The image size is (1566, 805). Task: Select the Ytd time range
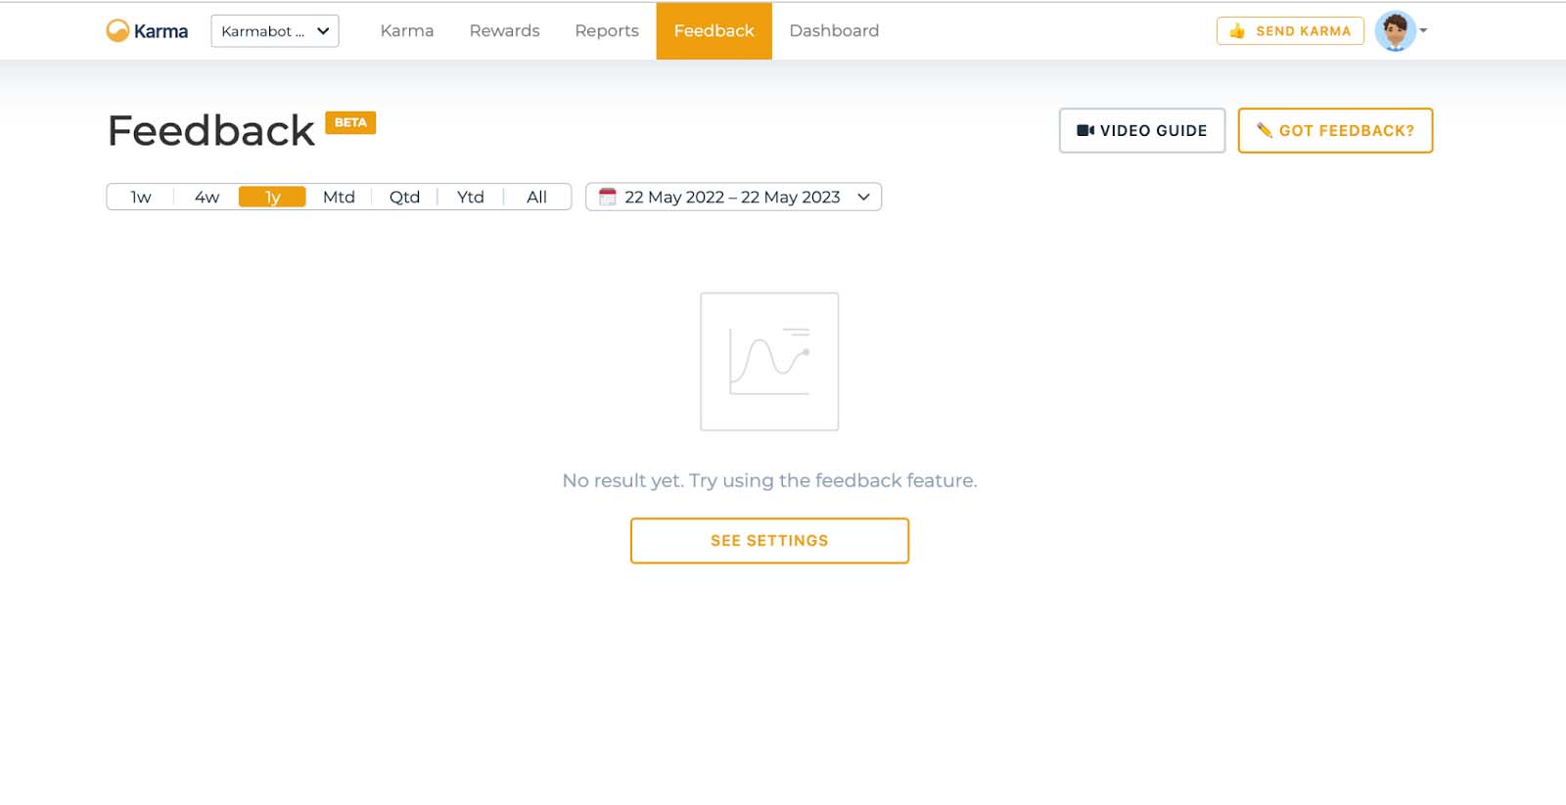tap(470, 197)
